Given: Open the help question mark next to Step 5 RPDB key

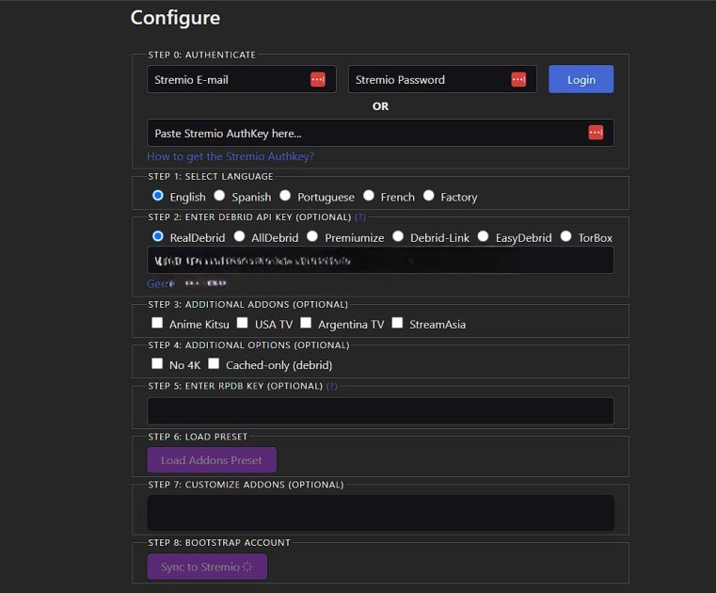Looking at the screenshot, I should click(331, 386).
